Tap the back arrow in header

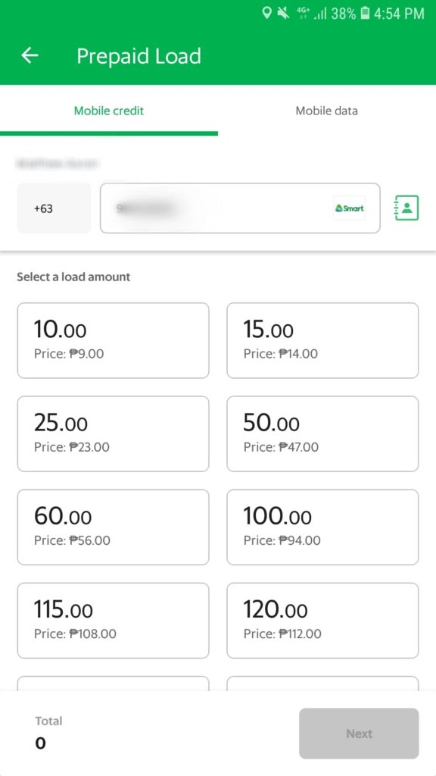pyautogui.click(x=30, y=55)
